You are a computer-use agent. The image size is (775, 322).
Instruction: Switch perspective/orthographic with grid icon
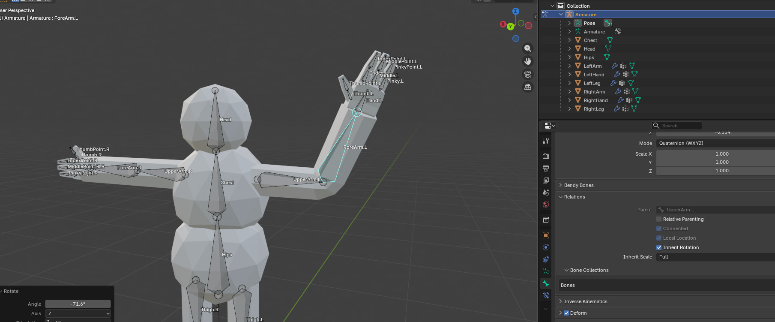pos(528,87)
